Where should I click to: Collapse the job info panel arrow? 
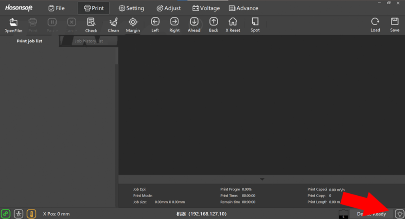tap(262, 179)
